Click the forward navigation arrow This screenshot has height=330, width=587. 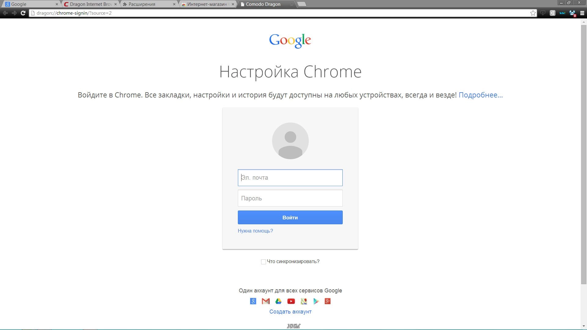[x=14, y=13]
